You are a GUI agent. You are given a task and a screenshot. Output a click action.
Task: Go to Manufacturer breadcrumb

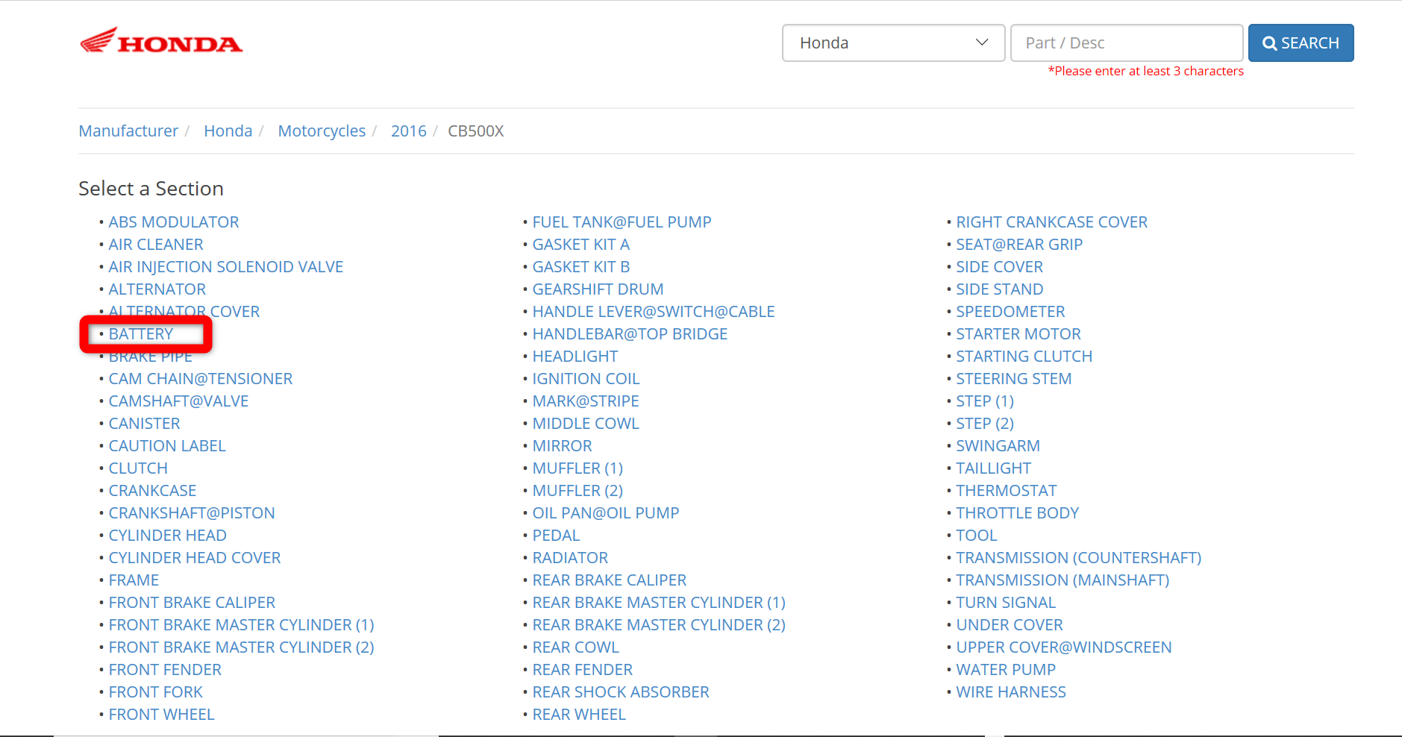(128, 131)
